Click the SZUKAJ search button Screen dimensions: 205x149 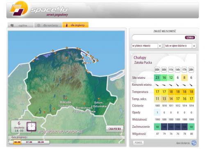pos(190,38)
